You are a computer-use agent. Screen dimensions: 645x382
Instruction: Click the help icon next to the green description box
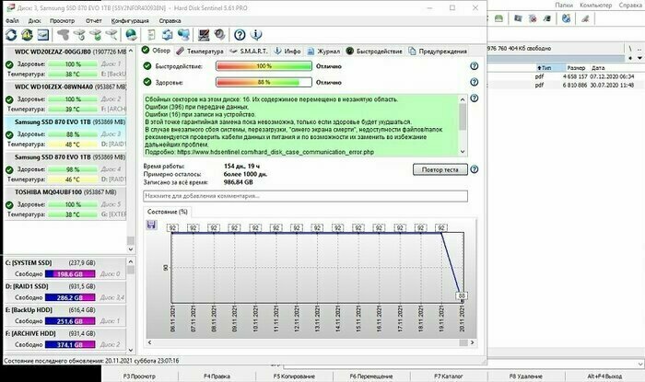(474, 98)
